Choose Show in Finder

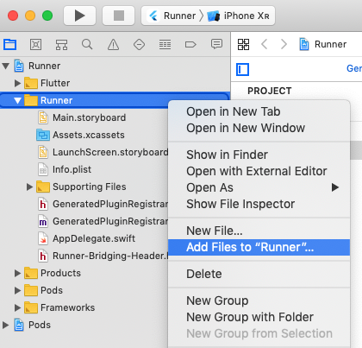(259, 155)
